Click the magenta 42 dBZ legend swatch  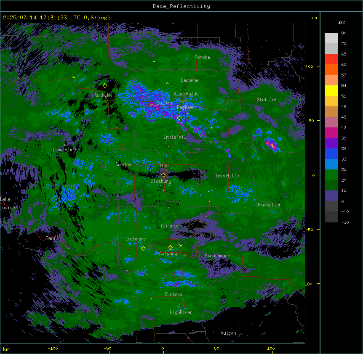(x=331, y=132)
